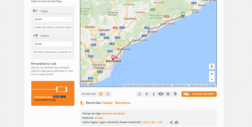The image size is (252, 127).
Task: Open 'Términos de uso' map link
Action: 180,85
